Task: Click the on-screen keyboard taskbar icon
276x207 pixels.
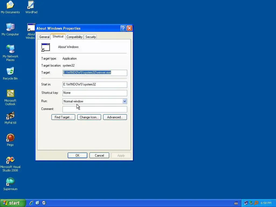Action: 236,203
